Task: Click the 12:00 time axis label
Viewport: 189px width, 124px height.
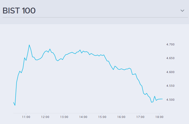Action: (45, 117)
